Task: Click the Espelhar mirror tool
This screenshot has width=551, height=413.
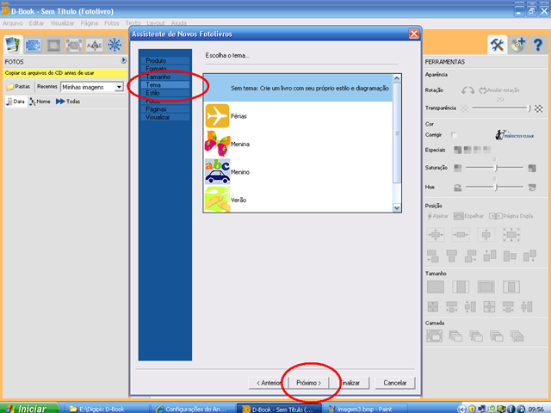Action: click(x=468, y=216)
